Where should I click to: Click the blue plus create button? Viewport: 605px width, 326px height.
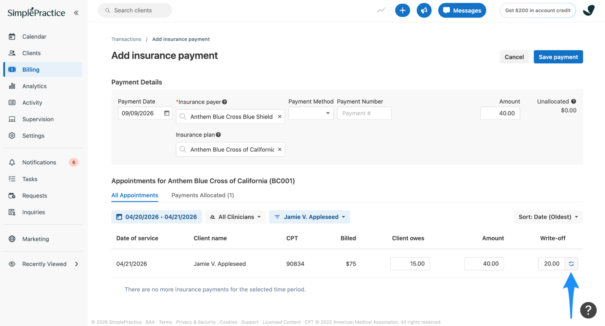[403, 10]
